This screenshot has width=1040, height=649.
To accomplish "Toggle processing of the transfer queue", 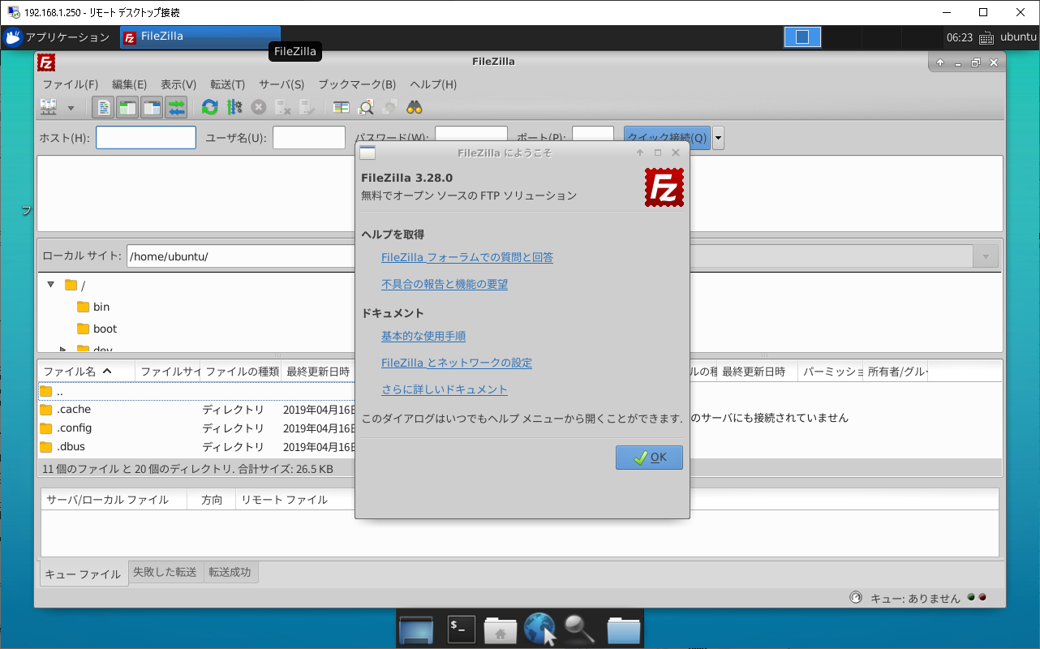I will [x=234, y=107].
